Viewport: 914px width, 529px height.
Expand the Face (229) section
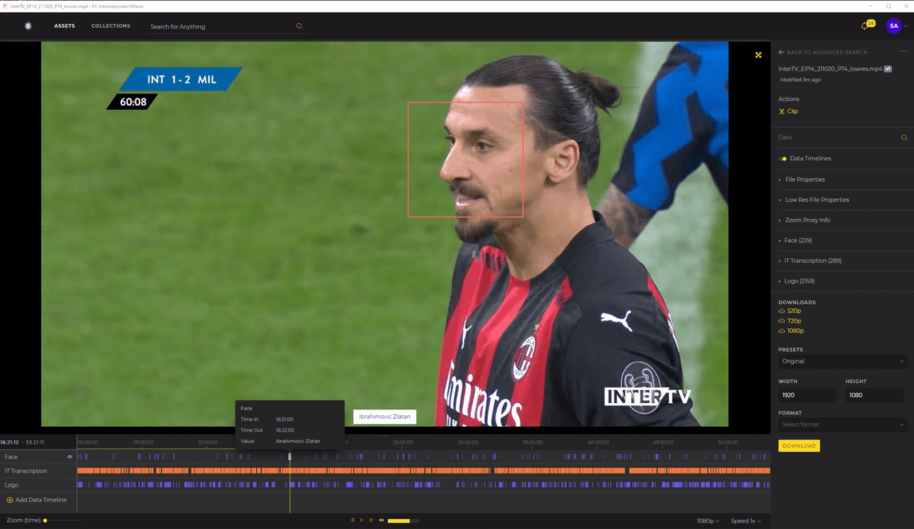click(x=795, y=241)
